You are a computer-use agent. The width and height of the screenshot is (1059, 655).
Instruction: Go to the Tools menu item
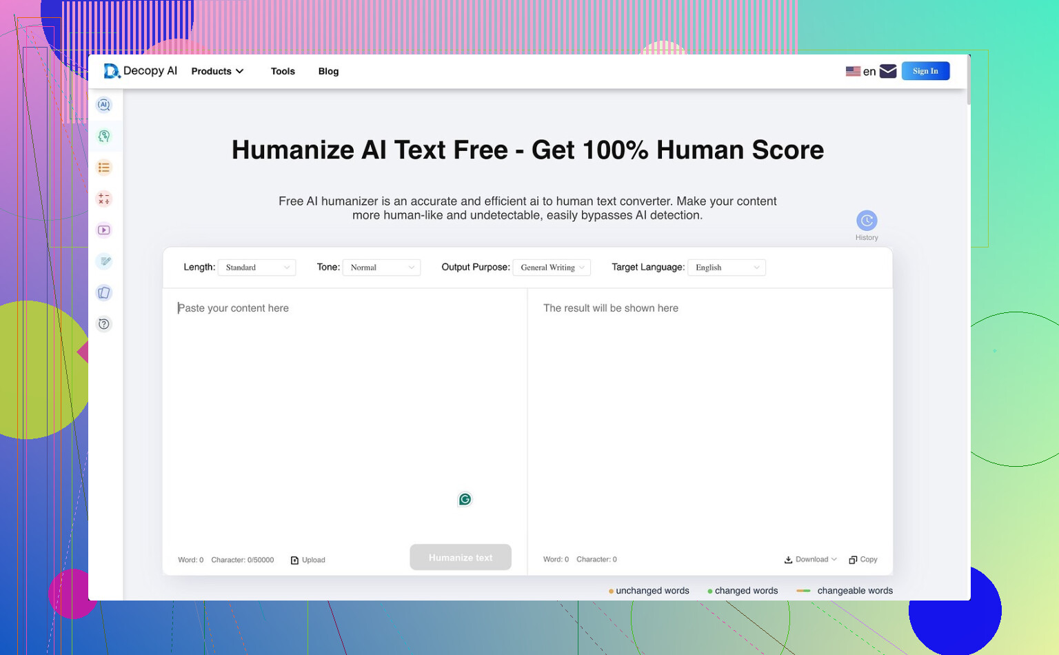pos(283,71)
